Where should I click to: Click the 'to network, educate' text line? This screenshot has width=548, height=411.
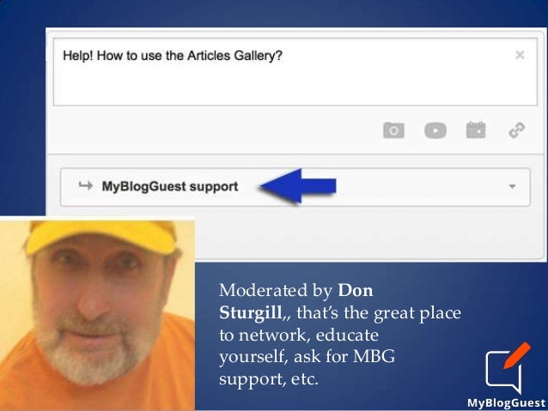tap(299, 335)
